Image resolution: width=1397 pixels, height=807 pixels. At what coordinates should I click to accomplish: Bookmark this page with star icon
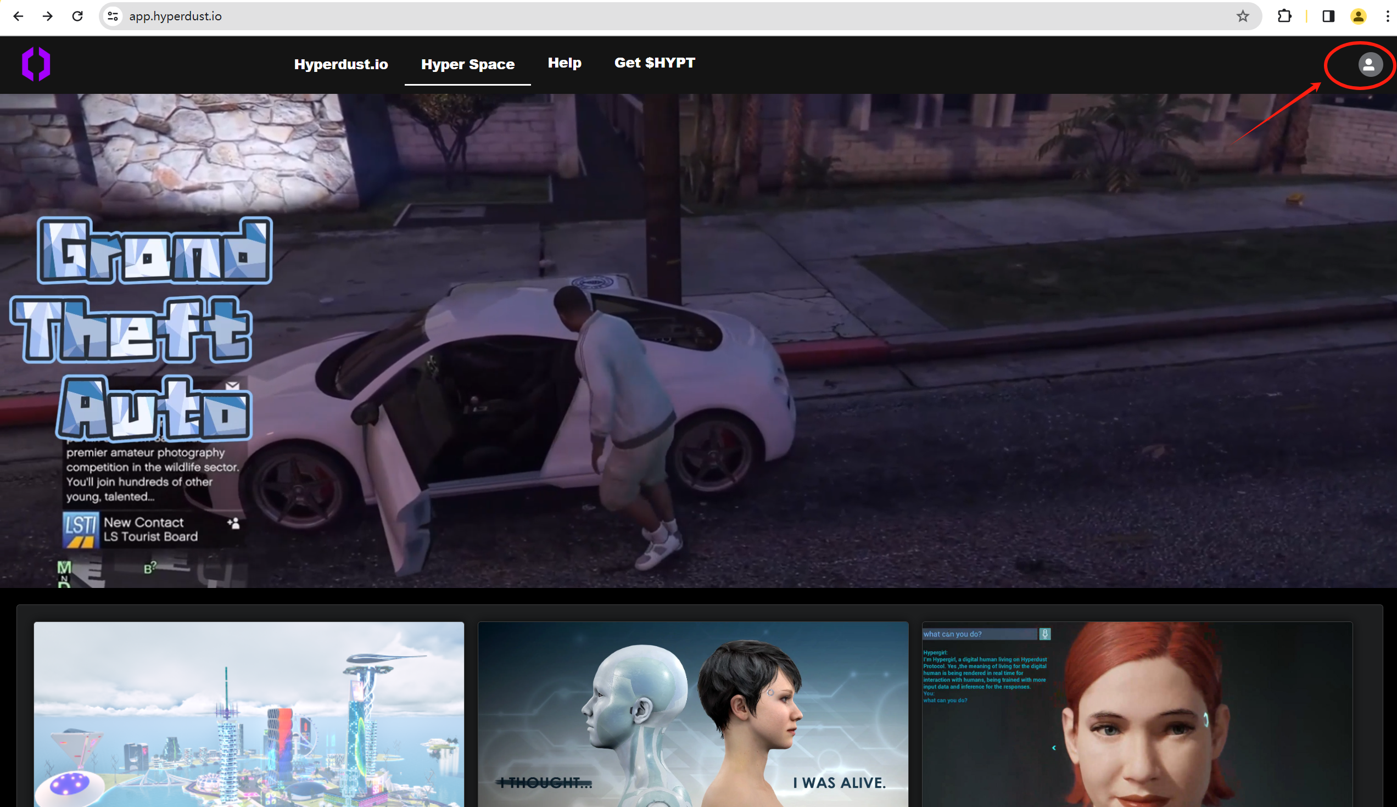(x=1242, y=16)
